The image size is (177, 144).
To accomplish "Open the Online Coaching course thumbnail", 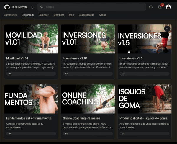I will 88,99.
